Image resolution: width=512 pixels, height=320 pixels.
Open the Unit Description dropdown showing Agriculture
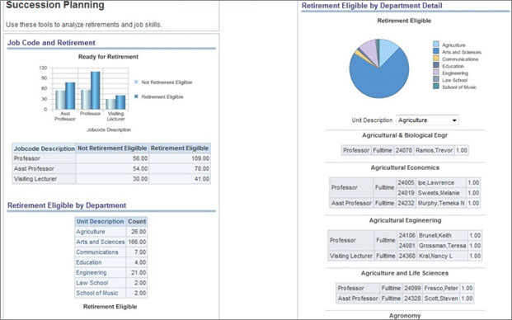click(x=427, y=120)
